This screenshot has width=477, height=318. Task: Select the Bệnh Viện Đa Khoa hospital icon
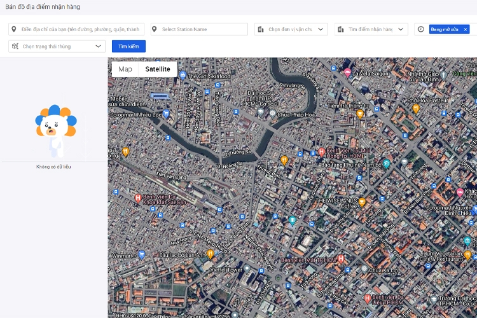pos(138,198)
